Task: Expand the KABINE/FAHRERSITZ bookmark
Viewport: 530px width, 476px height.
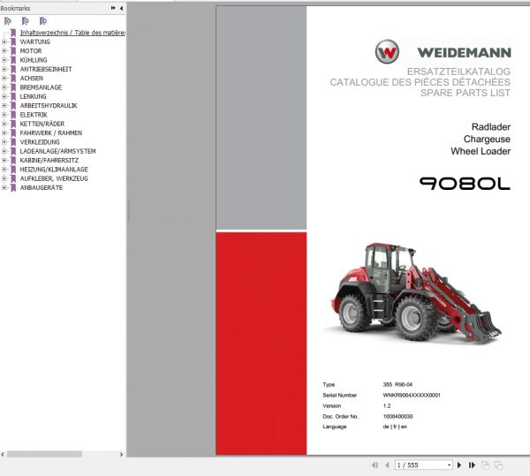Action: click(4, 161)
